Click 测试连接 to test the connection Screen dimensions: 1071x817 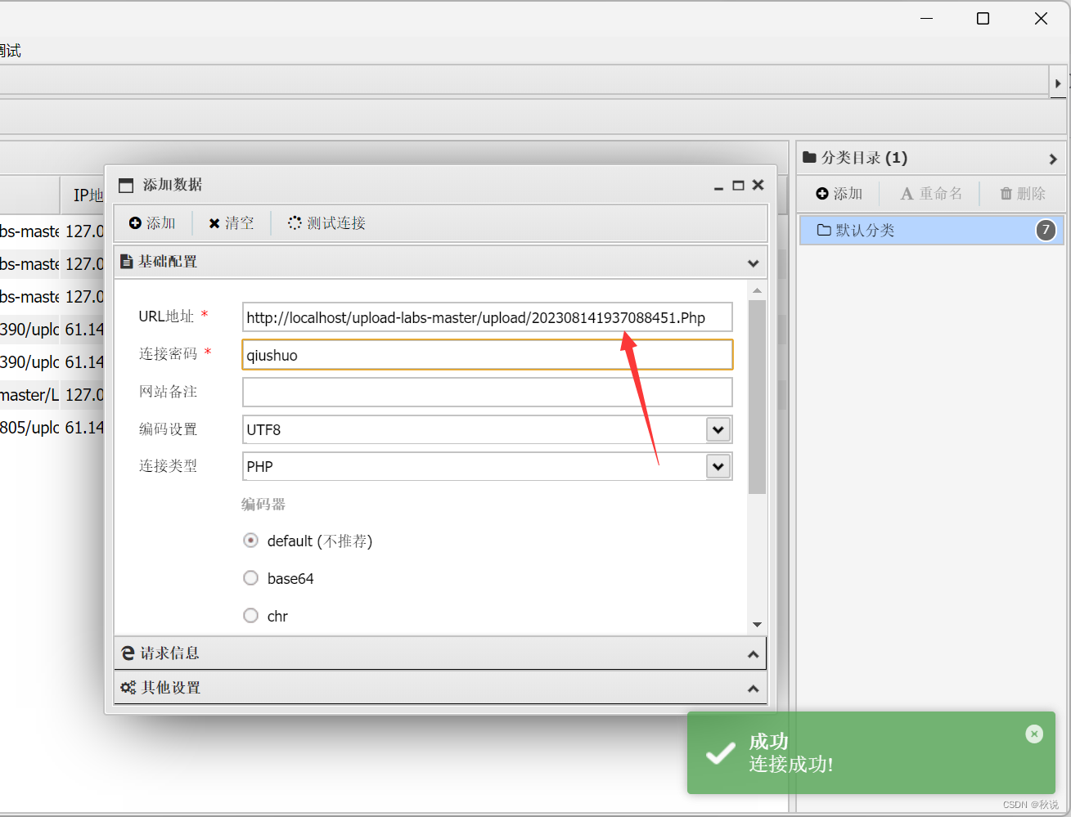click(326, 223)
